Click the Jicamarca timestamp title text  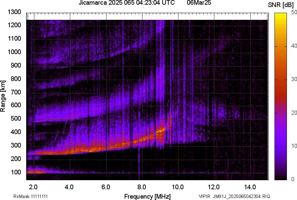click(127, 3)
